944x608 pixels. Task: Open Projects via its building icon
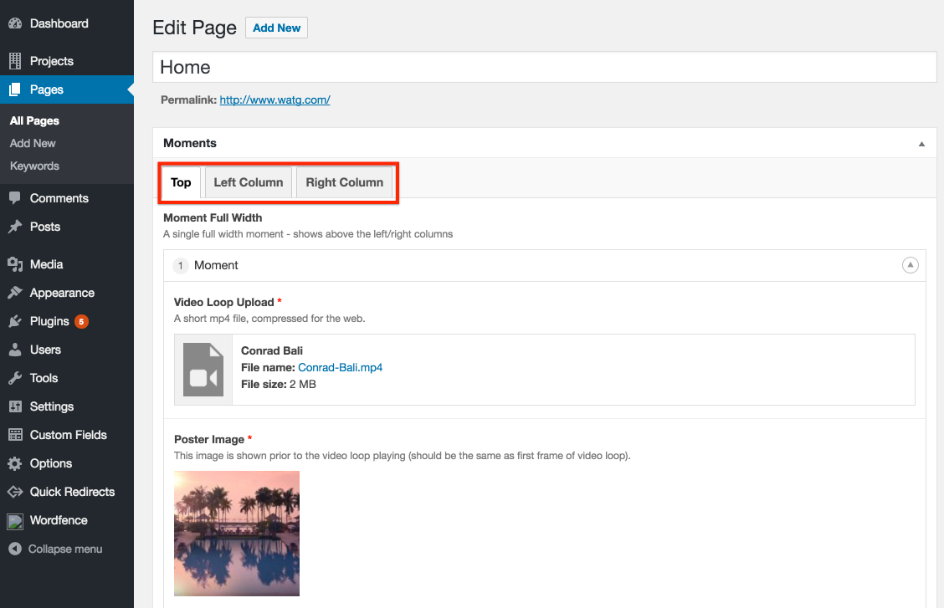15,61
